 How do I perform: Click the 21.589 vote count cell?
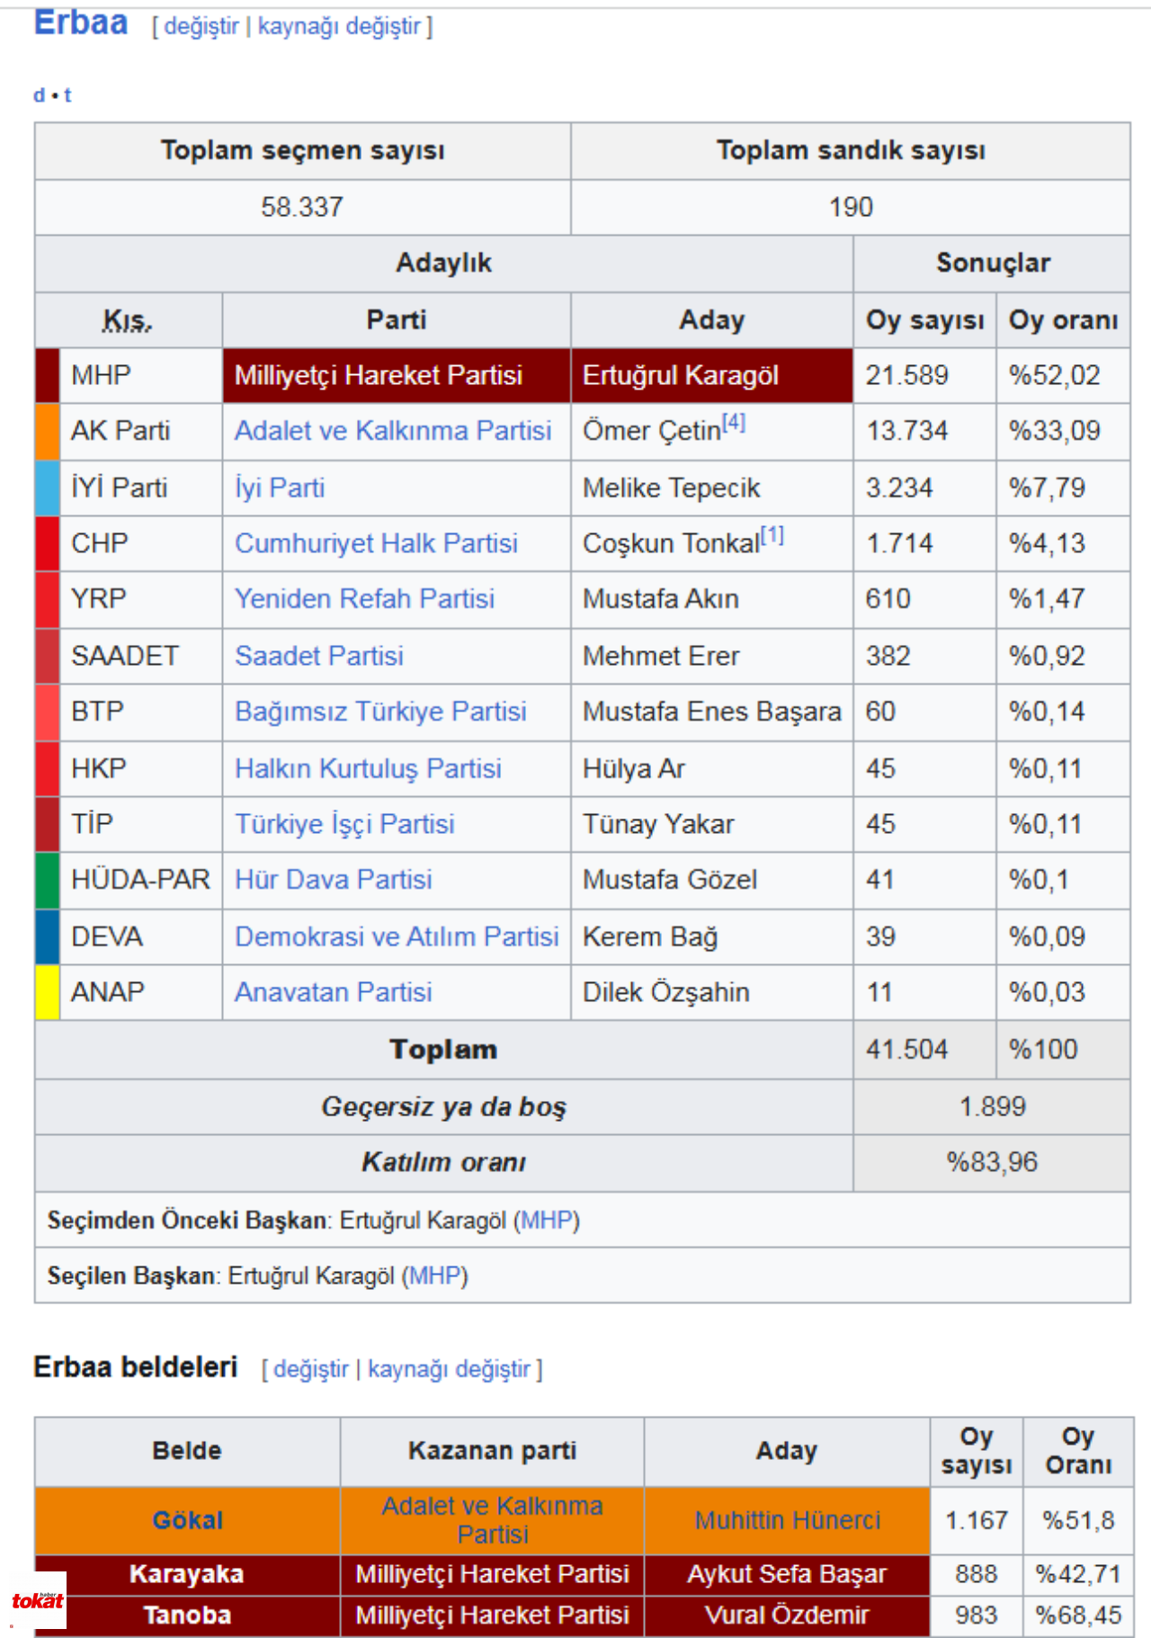(924, 375)
